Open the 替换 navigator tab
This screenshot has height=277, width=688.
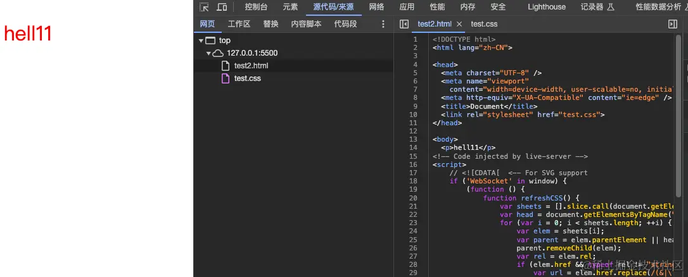(x=271, y=24)
